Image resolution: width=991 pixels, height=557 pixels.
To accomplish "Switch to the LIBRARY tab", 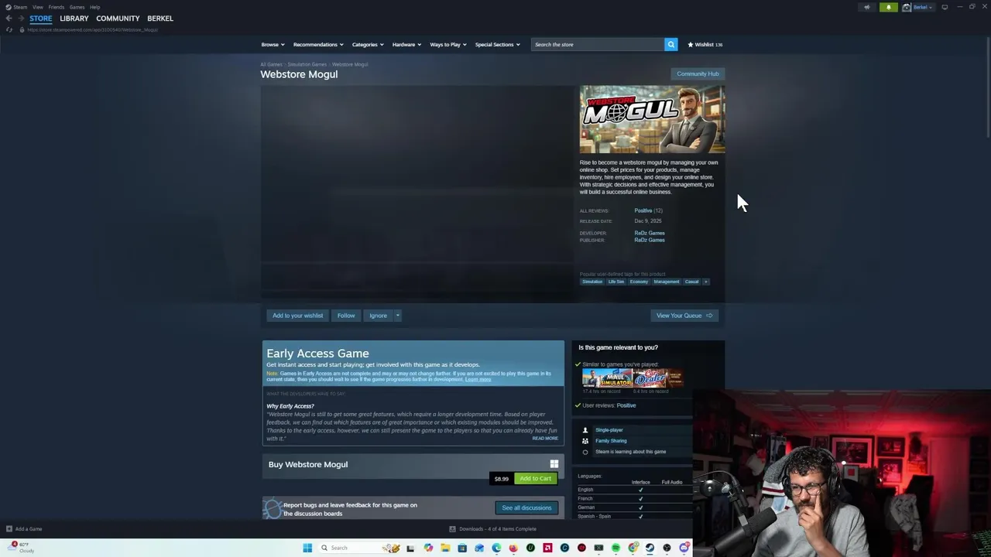I will [74, 19].
